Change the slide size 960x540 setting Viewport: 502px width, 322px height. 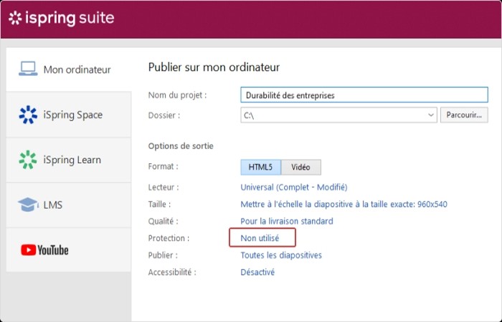pyautogui.click(x=344, y=204)
